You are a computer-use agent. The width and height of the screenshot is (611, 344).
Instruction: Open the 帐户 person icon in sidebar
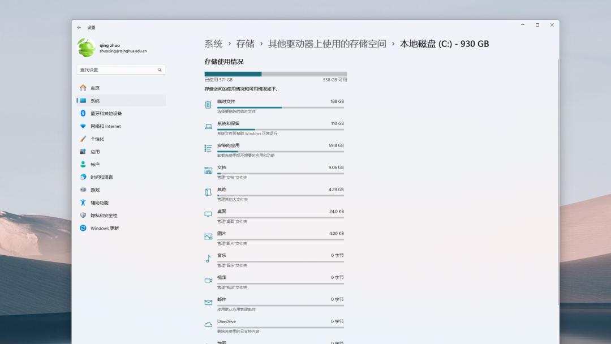point(83,165)
